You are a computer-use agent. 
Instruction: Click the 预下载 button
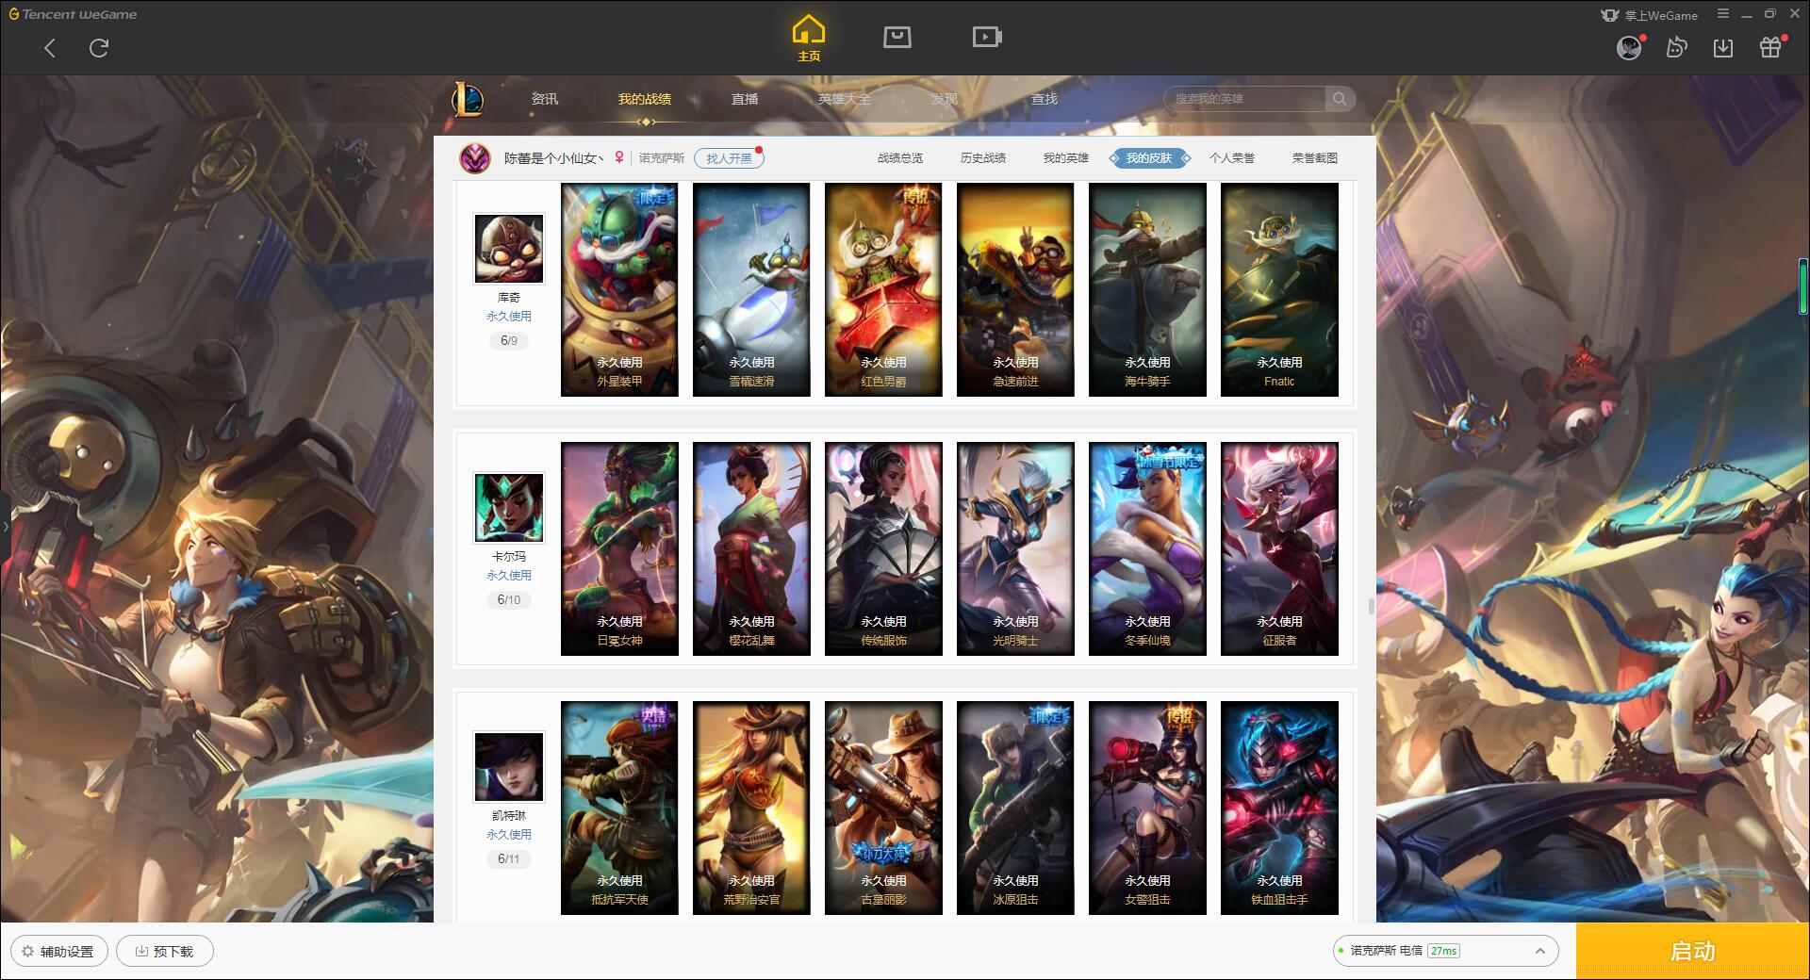[165, 951]
